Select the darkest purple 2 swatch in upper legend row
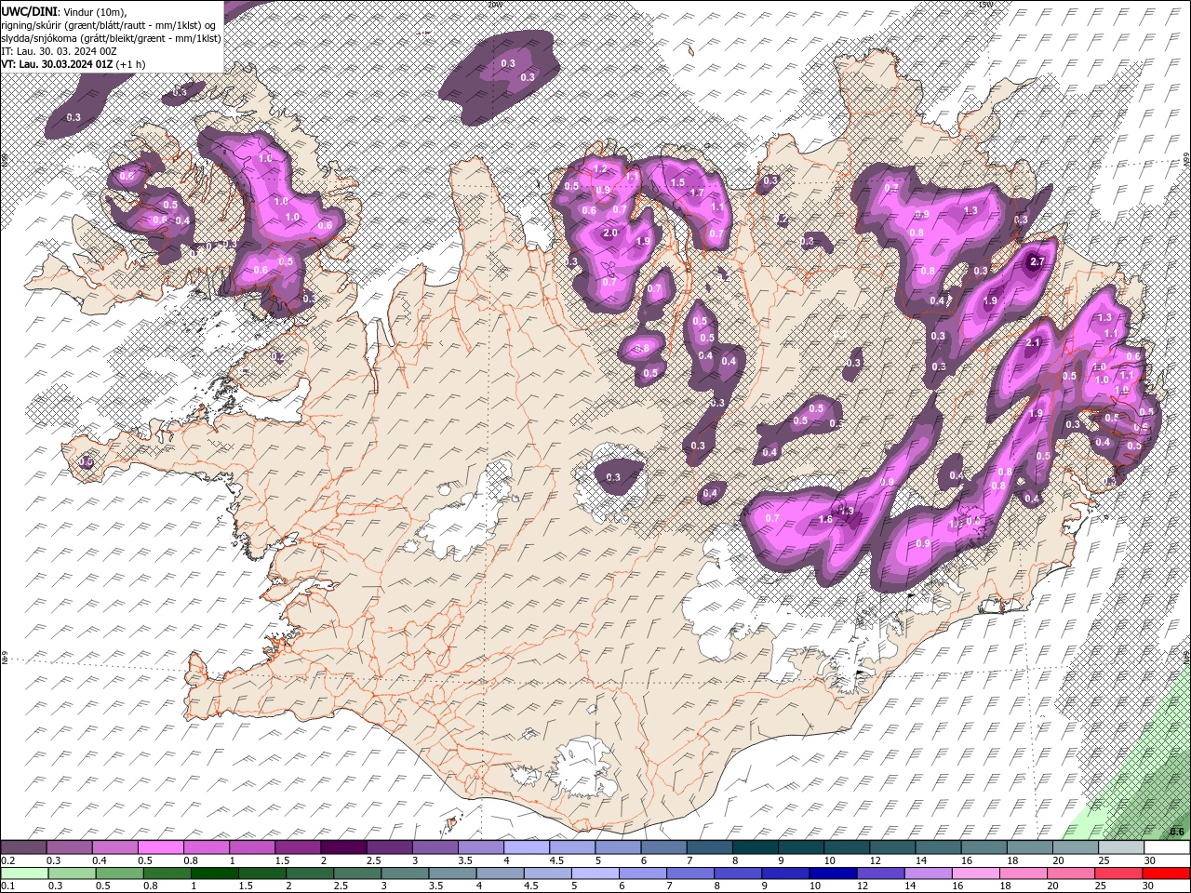 click(x=344, y=847)
